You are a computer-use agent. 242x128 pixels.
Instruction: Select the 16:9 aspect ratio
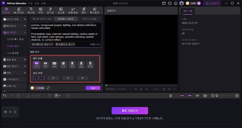click(x=36, y=65)
